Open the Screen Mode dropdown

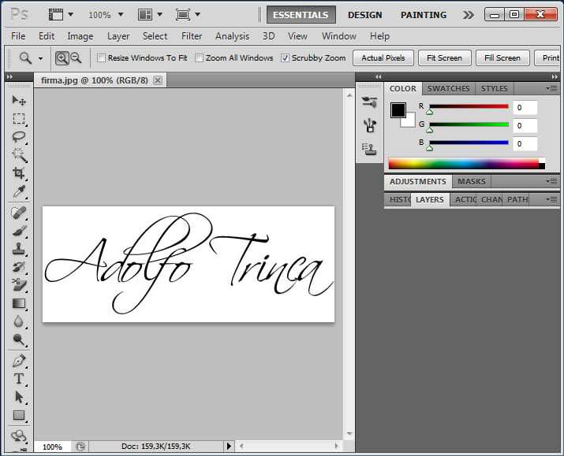(197, 15)
